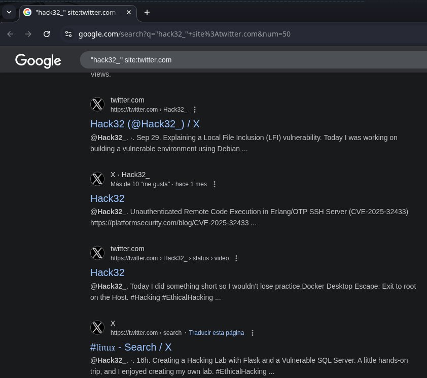The image size is (427, 378).
Task: Click snippet about Flask and SQL Server lab
Action: (x=249, y=366)
